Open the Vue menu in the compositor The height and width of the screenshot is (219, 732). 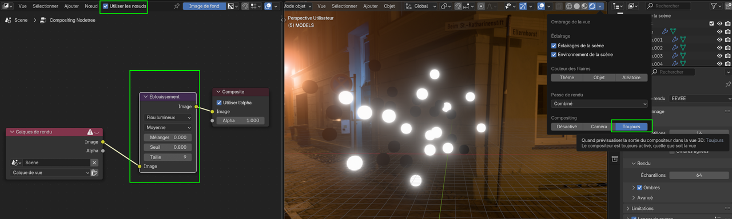coord(22,6)
